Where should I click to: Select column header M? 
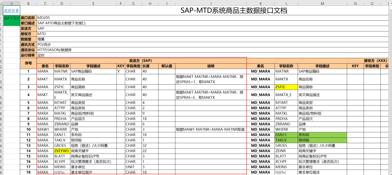tap(322, 3)
